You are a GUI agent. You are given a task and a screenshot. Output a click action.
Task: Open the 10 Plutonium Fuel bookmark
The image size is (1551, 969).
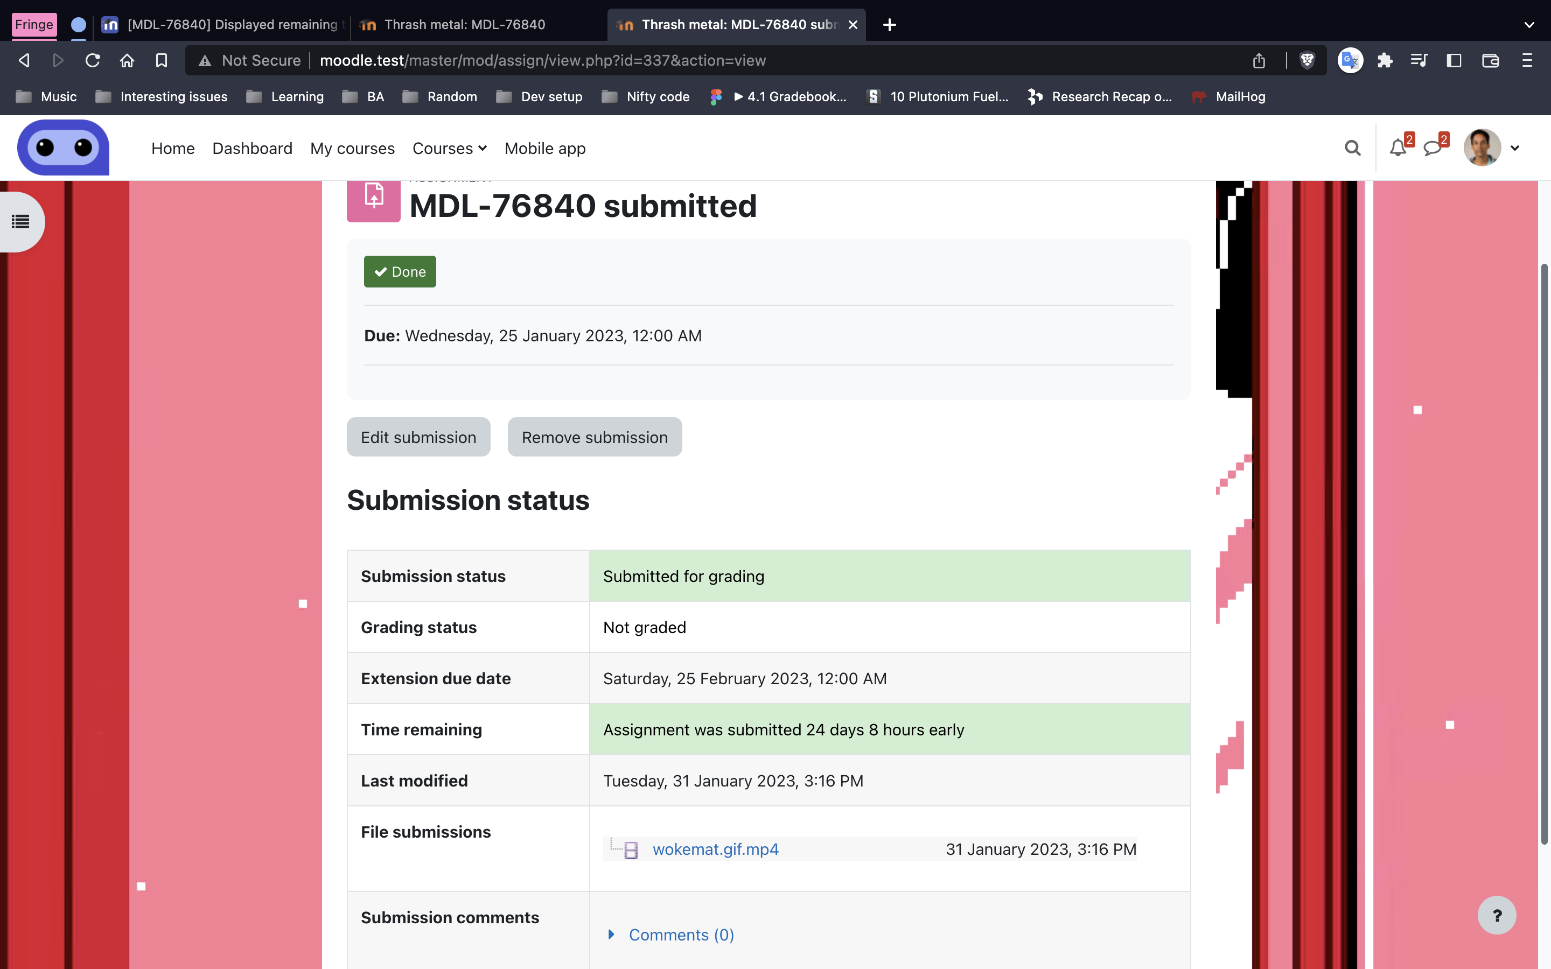pos(937,97)
